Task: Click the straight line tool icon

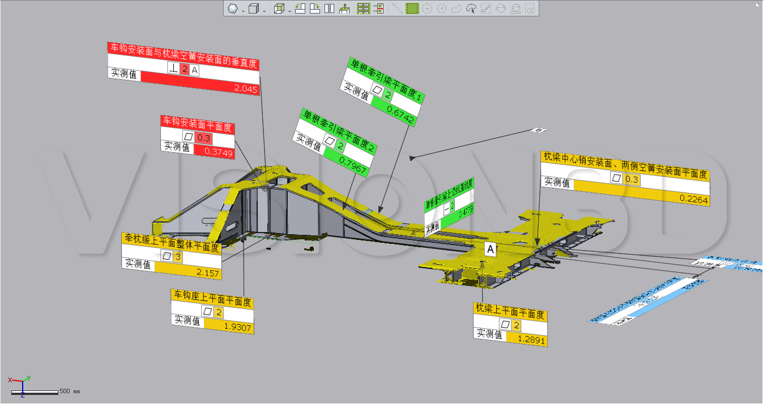Action: tap(397, 8)
